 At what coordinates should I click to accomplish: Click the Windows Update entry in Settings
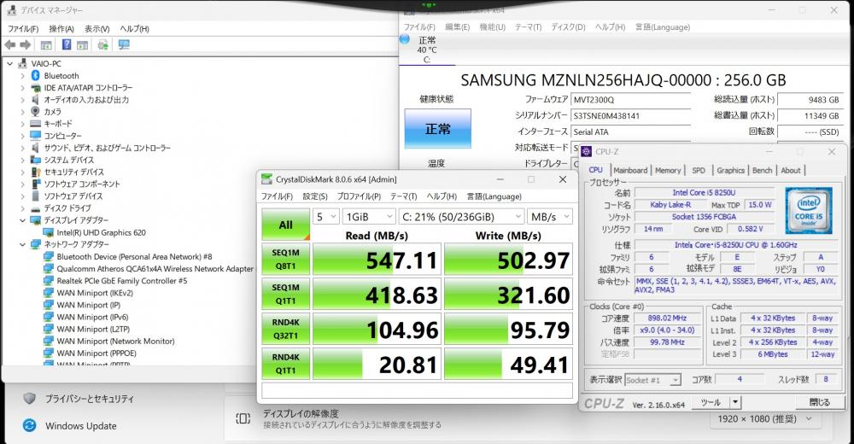[x=80, y=425]
